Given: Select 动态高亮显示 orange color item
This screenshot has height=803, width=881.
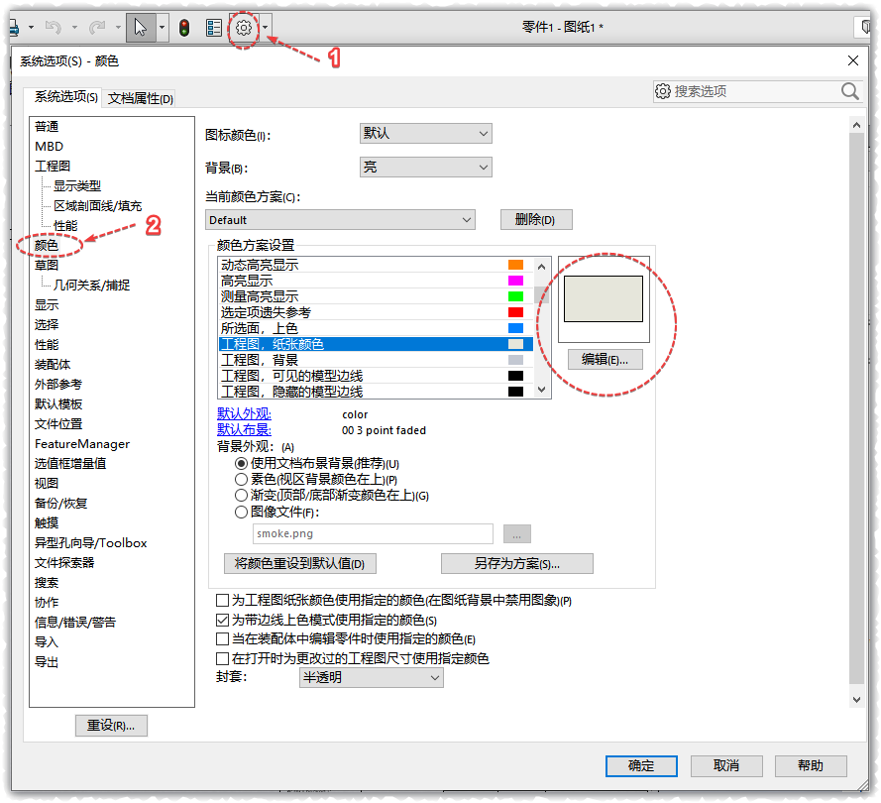Looking at the screenshot, I should click(x=376, y=265).
